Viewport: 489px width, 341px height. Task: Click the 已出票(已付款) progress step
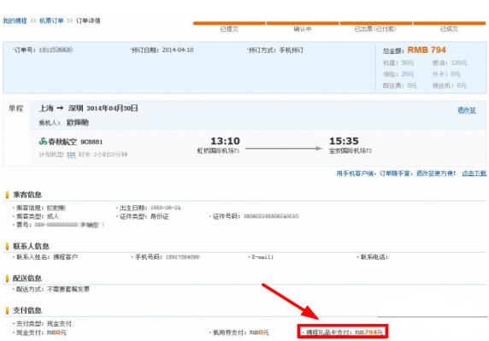pos(375,29)
